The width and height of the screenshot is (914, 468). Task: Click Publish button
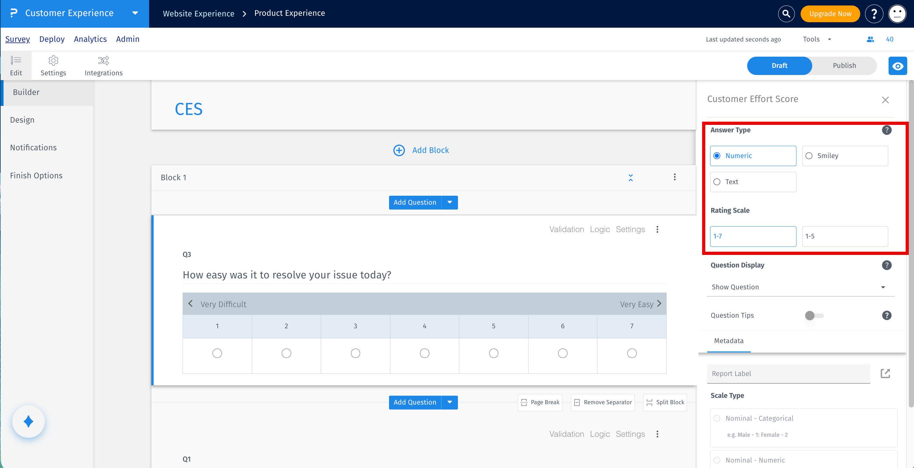(844, 66)
